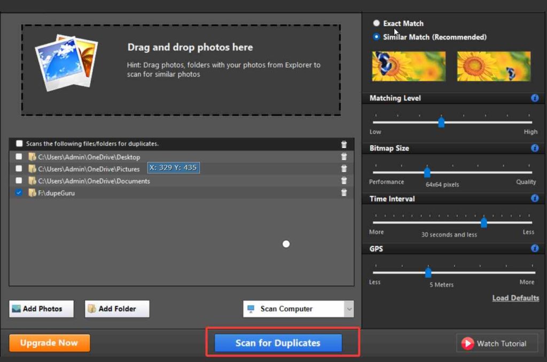
Task: Click the folder icon beside OneDrive\Documents
Action: (32, 181)
